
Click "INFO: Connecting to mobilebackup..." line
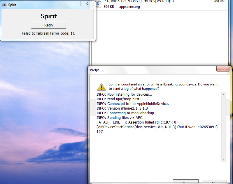[127, 113]
